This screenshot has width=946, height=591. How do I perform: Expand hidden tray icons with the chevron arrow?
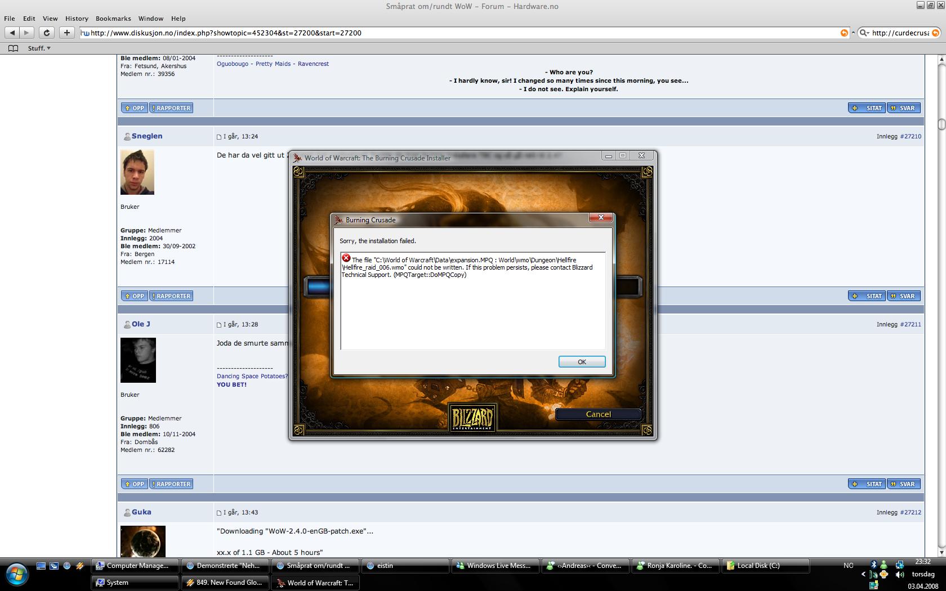pos(863,575)
